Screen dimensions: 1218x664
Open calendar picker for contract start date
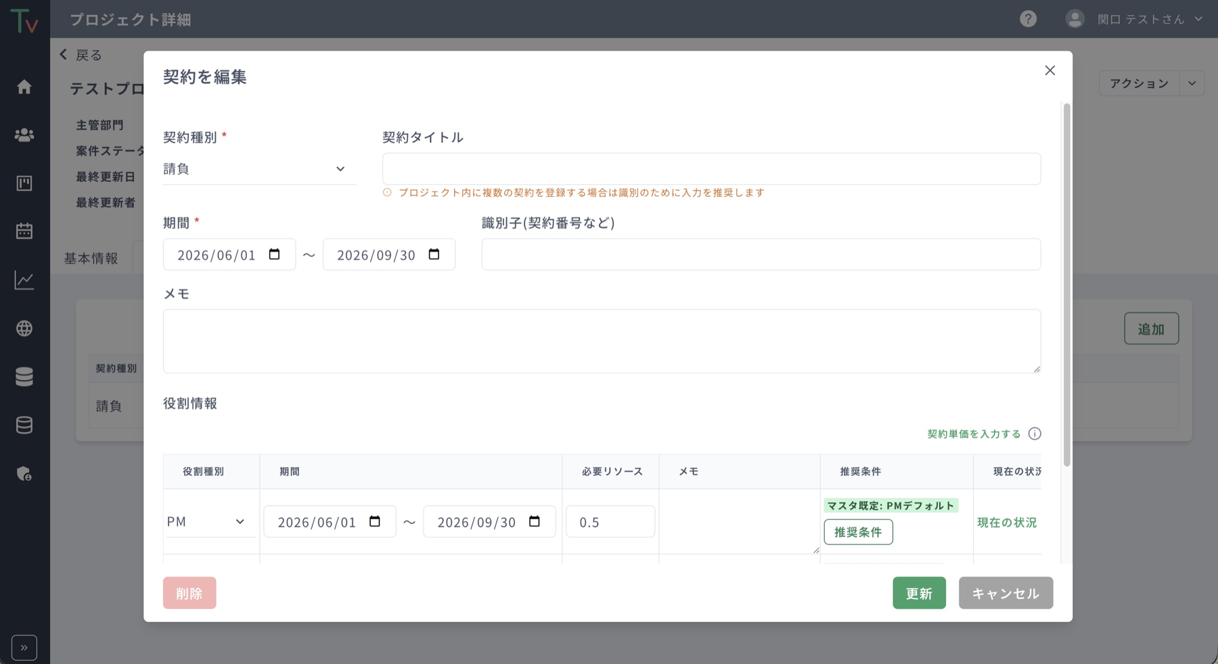(274, 254)
